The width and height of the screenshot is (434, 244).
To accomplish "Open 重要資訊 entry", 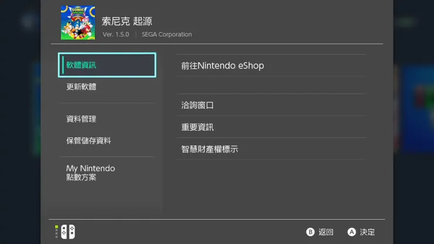I will click(x=271, y=127).
